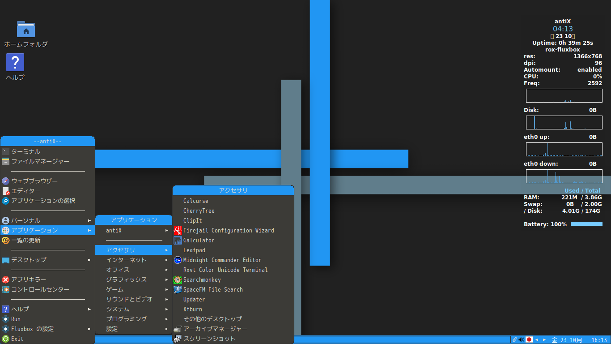611x344 pixels.
Task: Launch Xfburn disc burner
Action: click(233, 309)
